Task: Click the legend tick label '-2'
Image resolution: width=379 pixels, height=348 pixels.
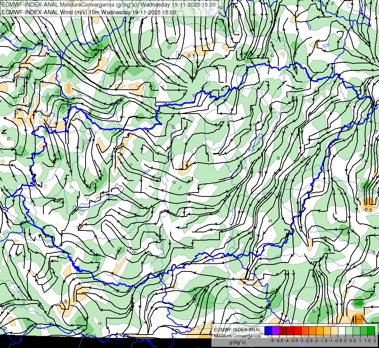Action: (316, 341)
